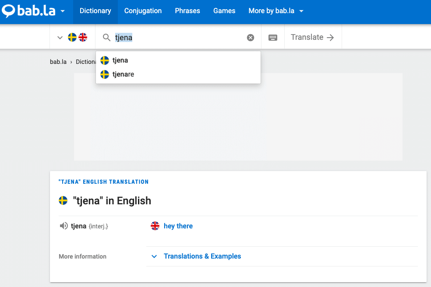Clear the search field with the X icon

coord(251,38)
